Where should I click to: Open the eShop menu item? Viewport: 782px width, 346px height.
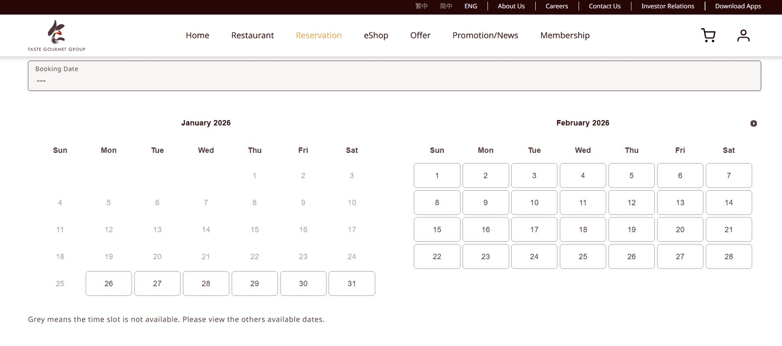coord(376,36)
